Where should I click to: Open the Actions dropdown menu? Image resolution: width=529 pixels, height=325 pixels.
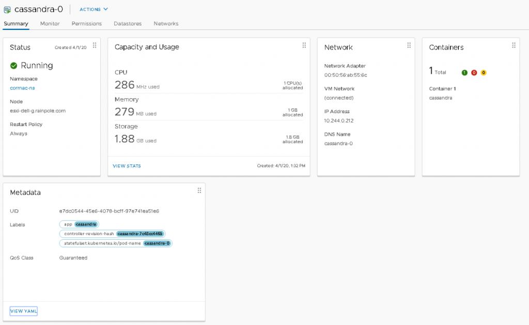coord(93,9)
